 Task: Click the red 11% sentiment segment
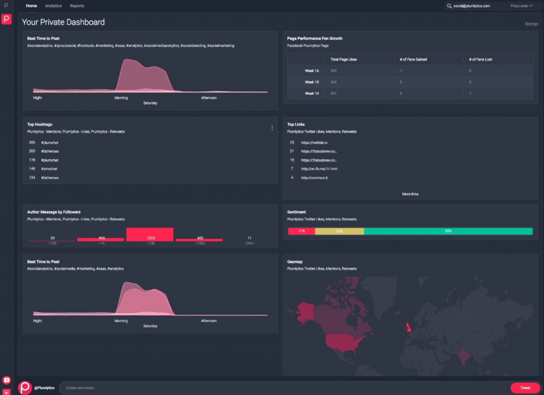click(302, 231)
